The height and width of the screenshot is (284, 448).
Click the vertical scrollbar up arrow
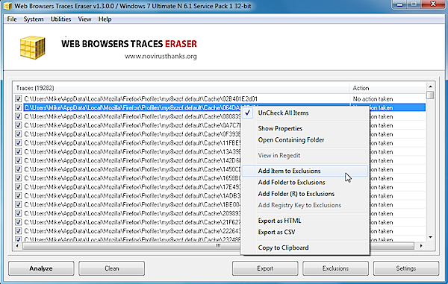pos(430,86)
